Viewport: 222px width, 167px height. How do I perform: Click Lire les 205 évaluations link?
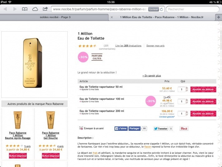128,46
